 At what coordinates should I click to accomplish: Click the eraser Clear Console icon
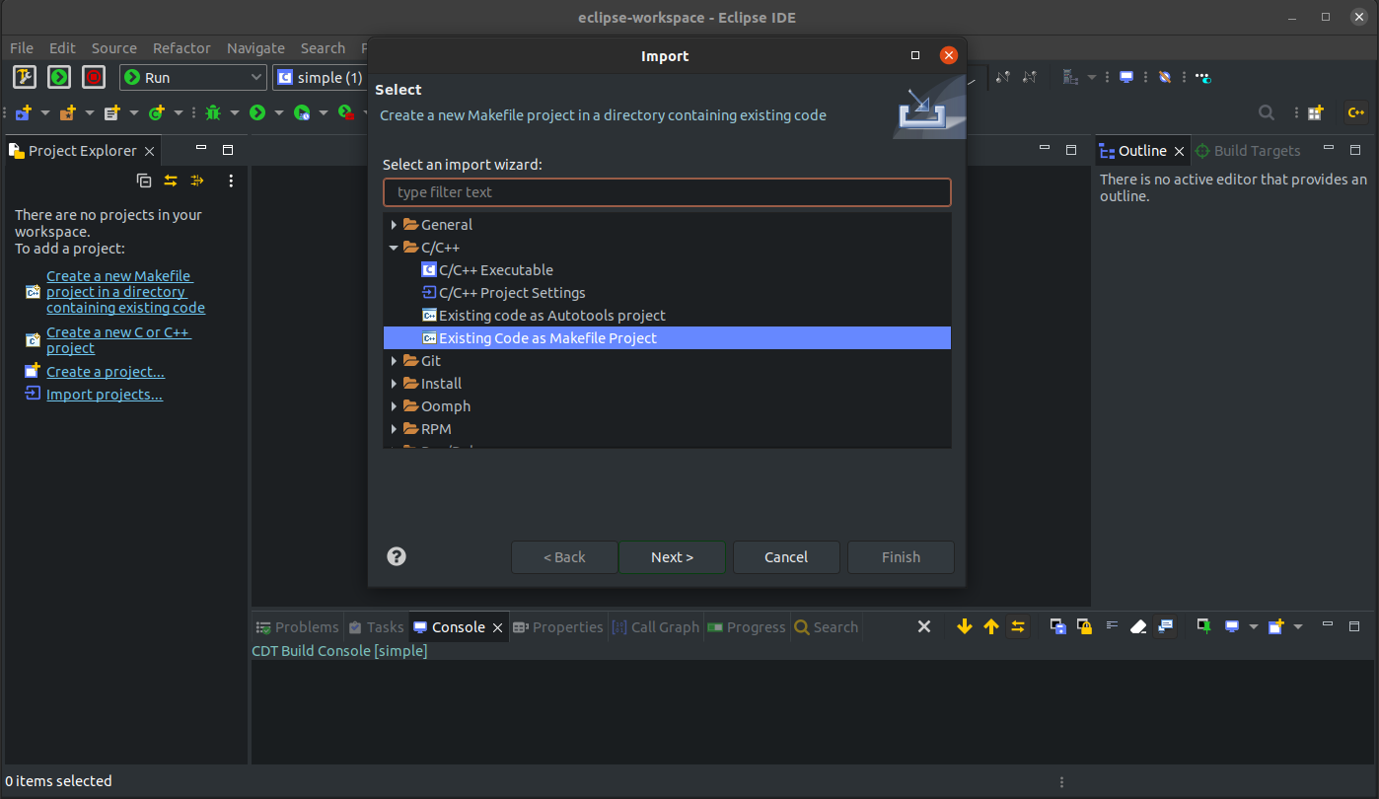tap(1138, 626)
